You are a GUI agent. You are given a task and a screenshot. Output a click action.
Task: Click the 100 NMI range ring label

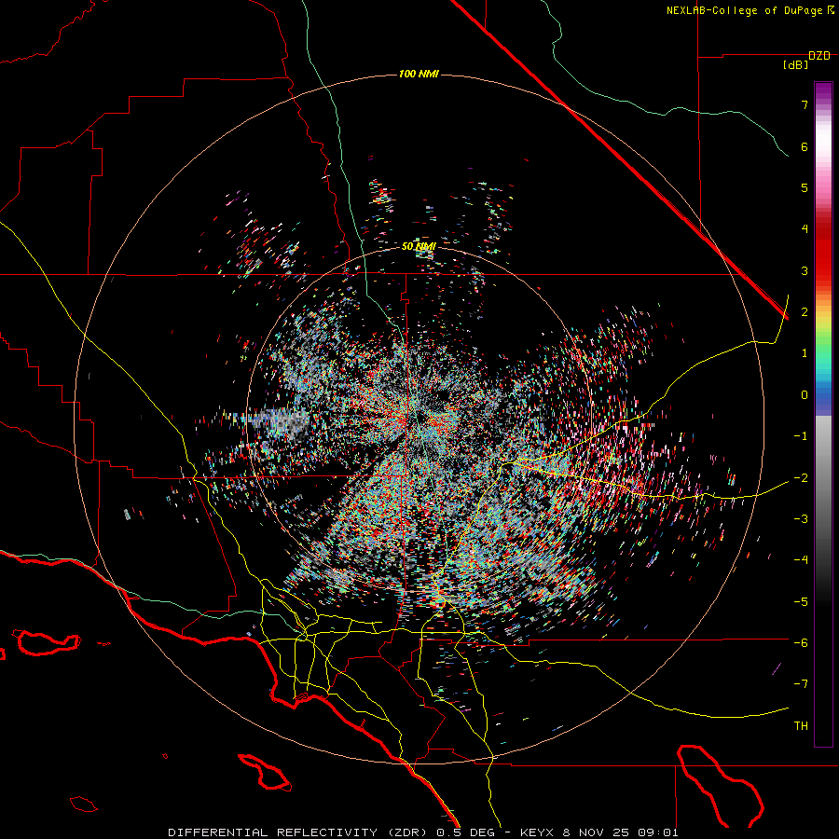pyautogui.click(x=419, y=74)
